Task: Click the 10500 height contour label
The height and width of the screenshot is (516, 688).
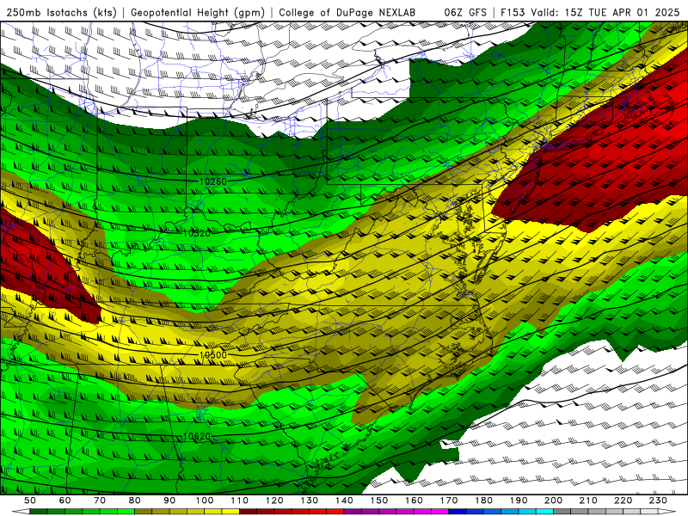Action: click(212, 355)
